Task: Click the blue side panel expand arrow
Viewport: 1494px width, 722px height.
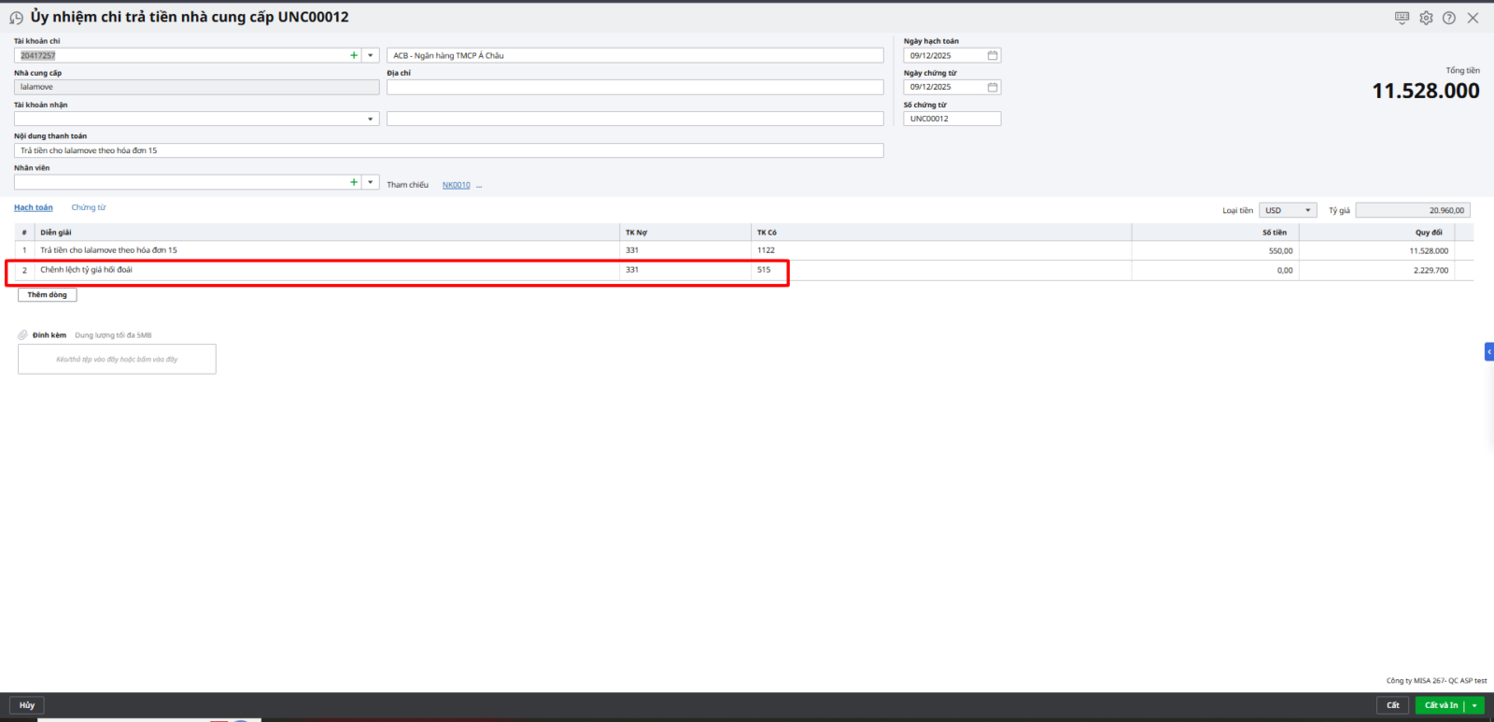Action: tap(1488, 351)
